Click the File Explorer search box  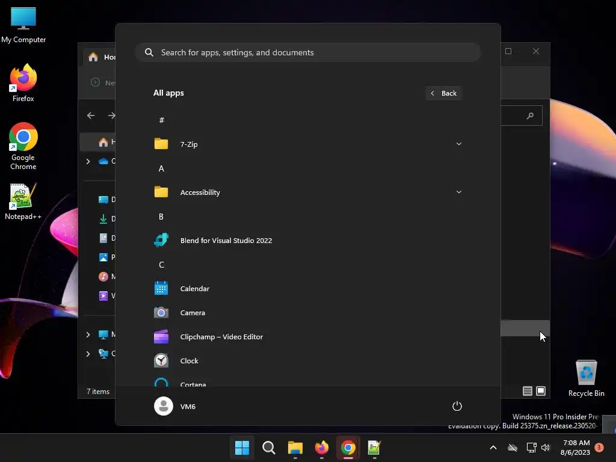tap(522, 115)
